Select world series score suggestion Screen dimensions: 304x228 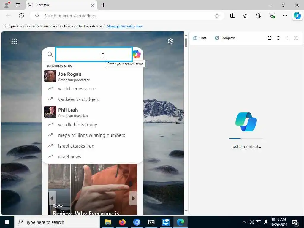93,88
